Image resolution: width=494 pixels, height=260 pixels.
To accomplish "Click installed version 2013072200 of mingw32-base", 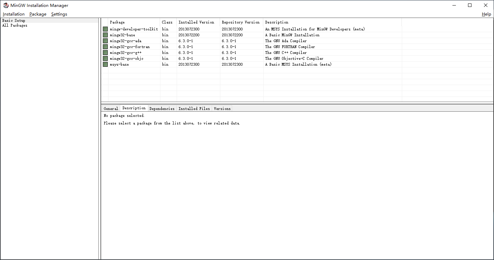I will (189, 35).
